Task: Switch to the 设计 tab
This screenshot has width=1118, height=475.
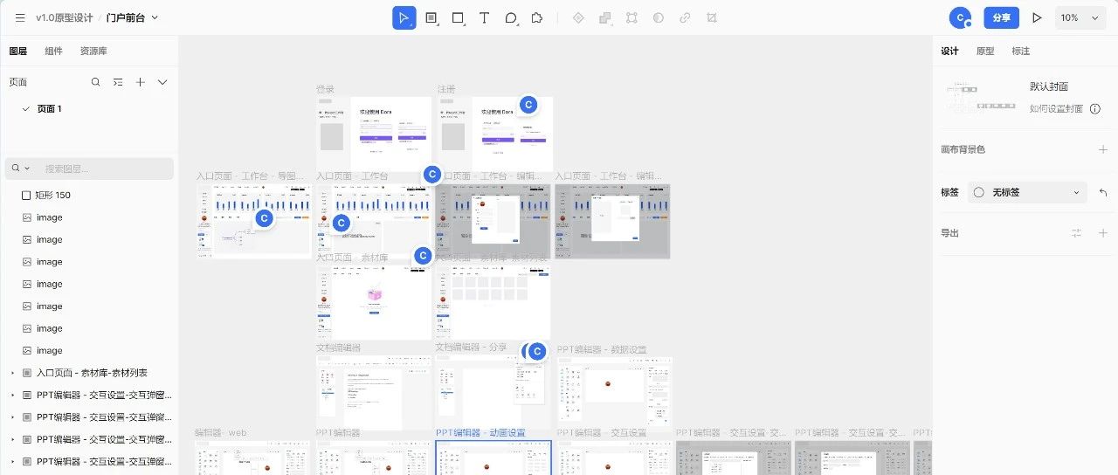Action: point(949,52)
